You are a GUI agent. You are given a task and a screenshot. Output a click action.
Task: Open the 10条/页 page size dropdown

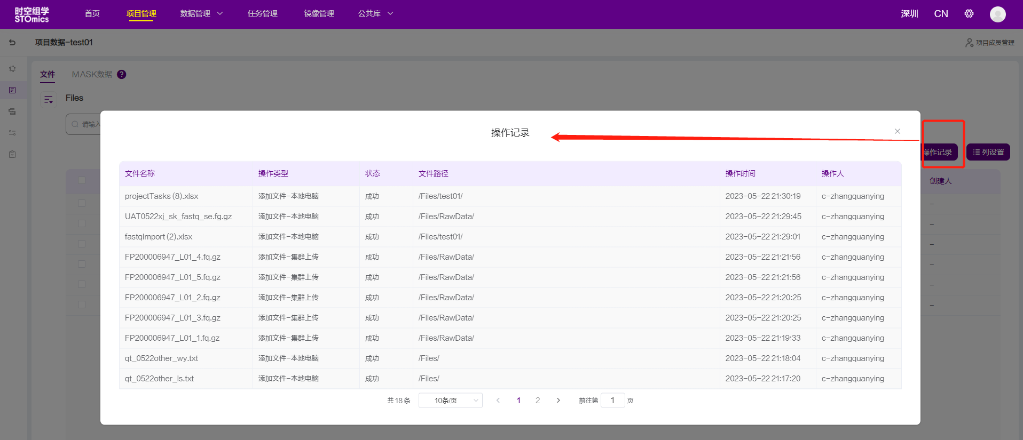tap(450, 401)
